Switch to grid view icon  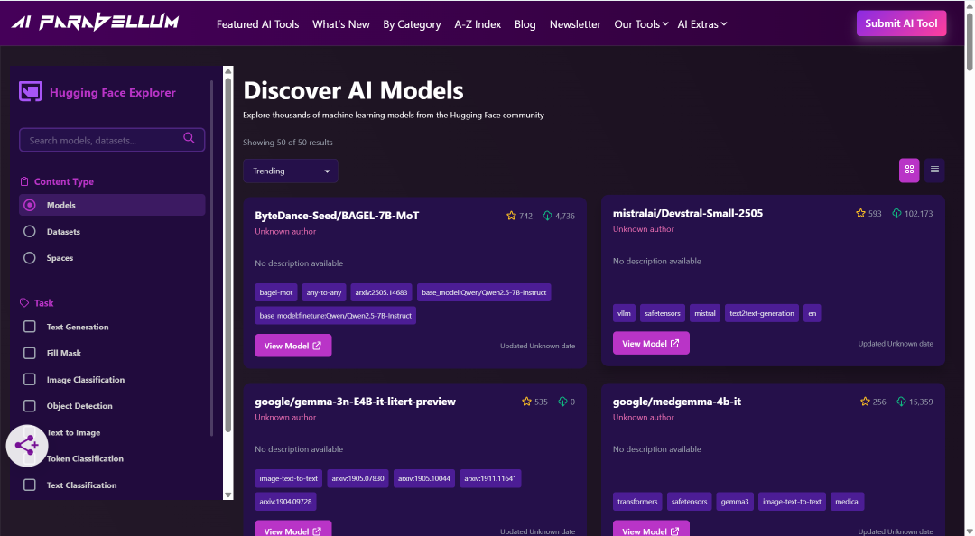pyautogui.click(x=909, y=170)
